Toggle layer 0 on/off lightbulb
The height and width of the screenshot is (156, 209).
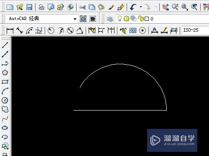[x=120, y=18]
